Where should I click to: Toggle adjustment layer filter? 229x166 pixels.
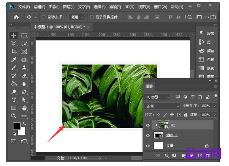coord(185,97)
